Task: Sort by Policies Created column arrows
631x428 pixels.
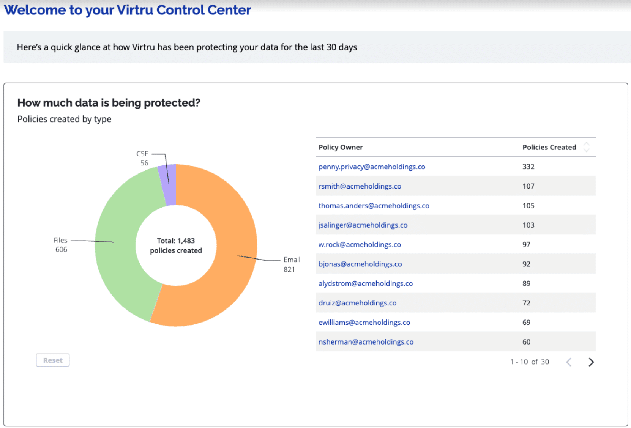Action: click(x=587, y=147)
